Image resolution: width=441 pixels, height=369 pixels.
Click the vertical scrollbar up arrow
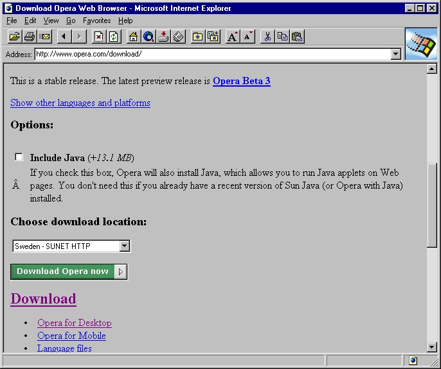click(432, 69)
